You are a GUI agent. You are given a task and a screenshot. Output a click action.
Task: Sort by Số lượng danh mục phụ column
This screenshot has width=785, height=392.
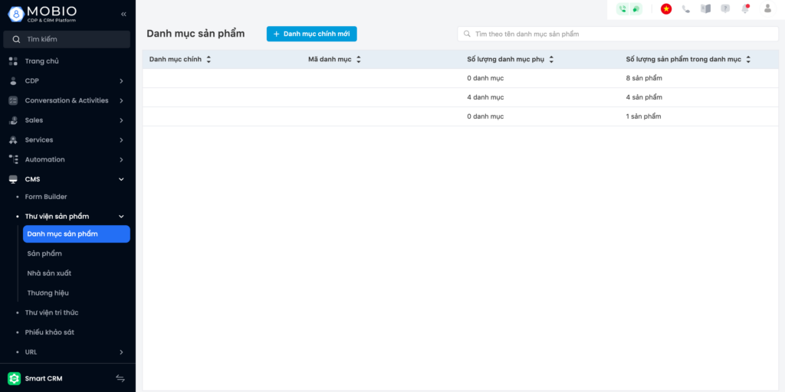click(551, 60)
